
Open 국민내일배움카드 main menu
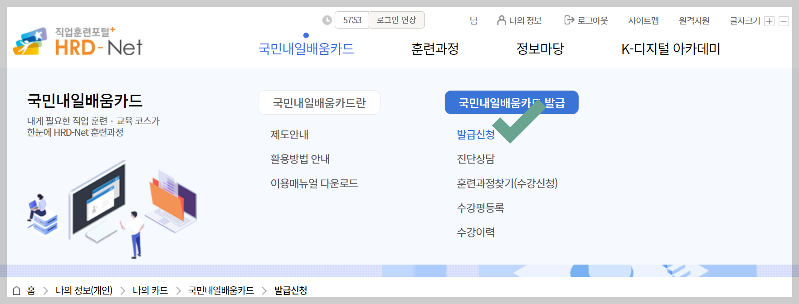point(306,48)
